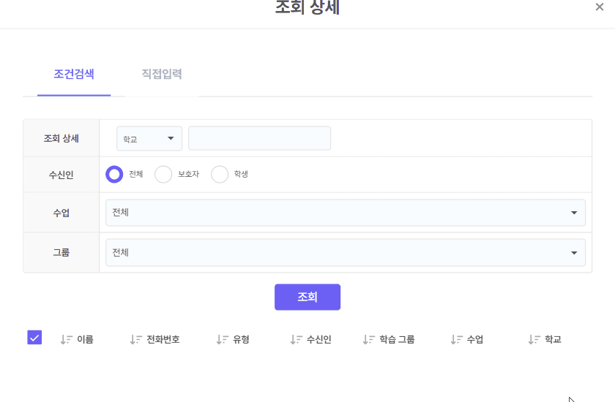
Task: Close the 조회 상세 dialog
Action: (x=600, y=7)
